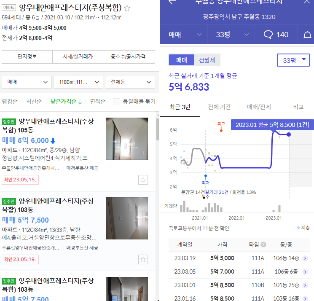Click the 5억 5,000 price cell
This screenshot has width=314, height=301.
[x=222, y=258]
